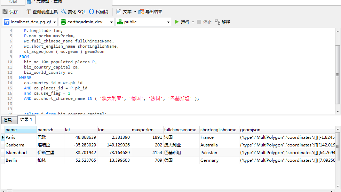Click the SQL editor scroll up arrow
Image resolution: width=341 pixels, height=192 pixels.
338,31
